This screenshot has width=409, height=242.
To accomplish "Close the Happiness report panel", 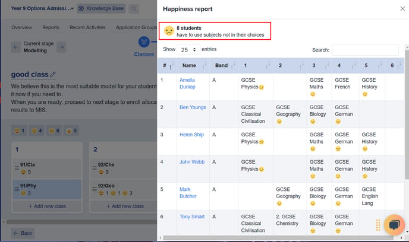I will pyautogui.click(x=402, y=9).
